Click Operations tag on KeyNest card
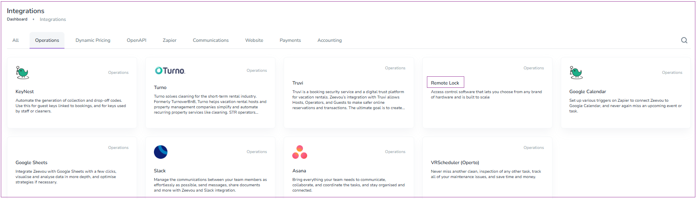Screen dimensions: 697x199 click(x=118, y=73)
